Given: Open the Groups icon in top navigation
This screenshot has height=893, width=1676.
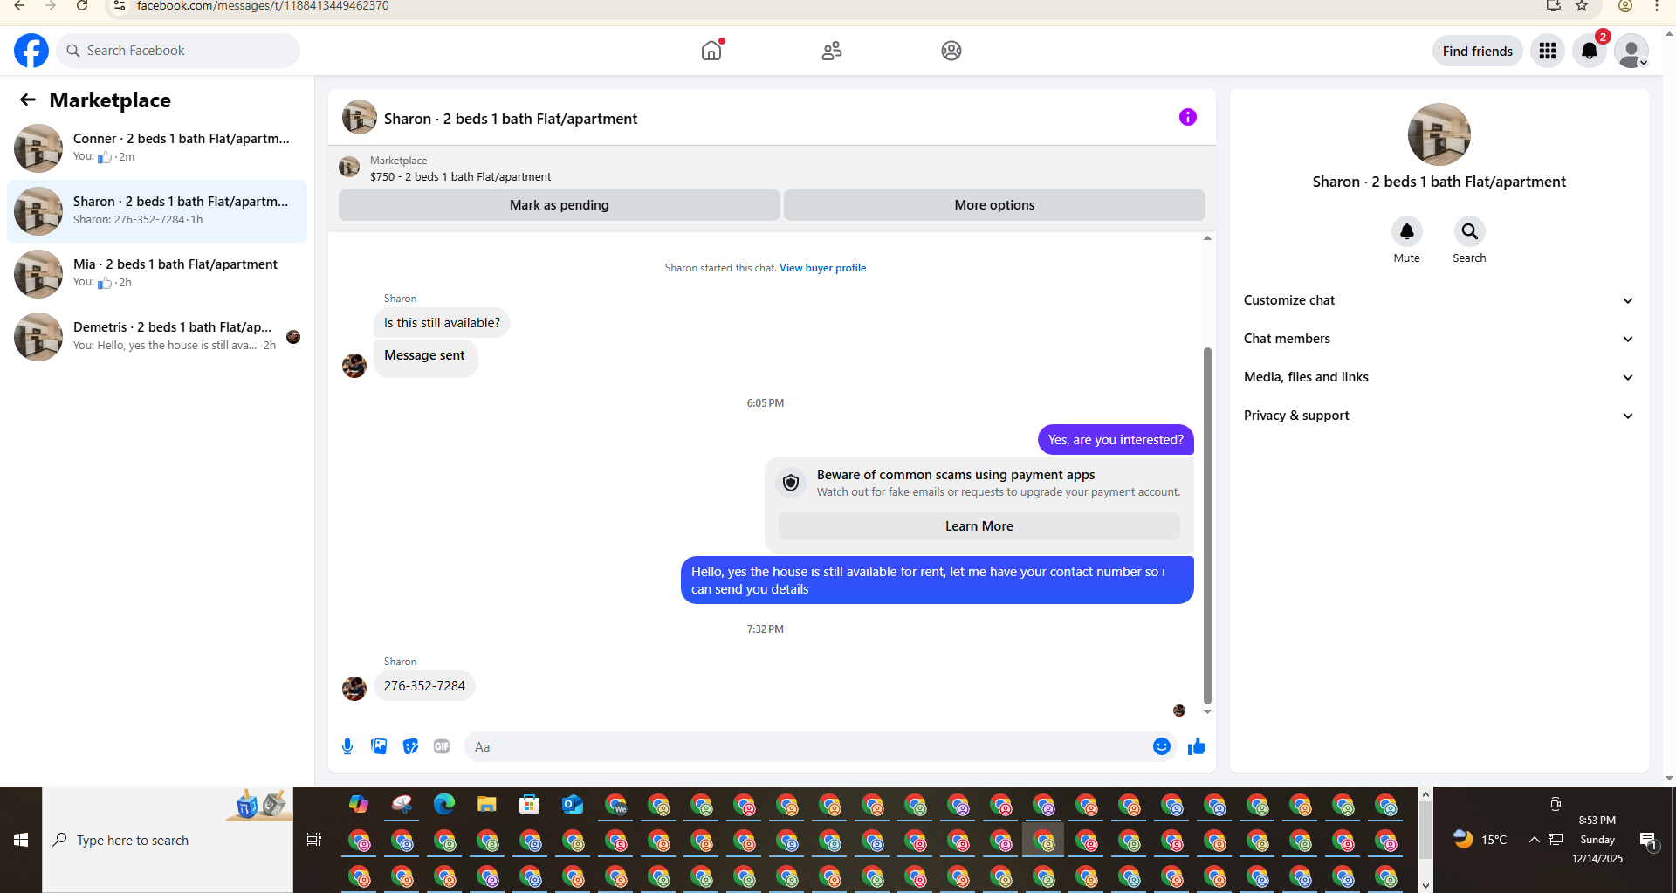Looking at the screenshot, I should click(951, 51).
